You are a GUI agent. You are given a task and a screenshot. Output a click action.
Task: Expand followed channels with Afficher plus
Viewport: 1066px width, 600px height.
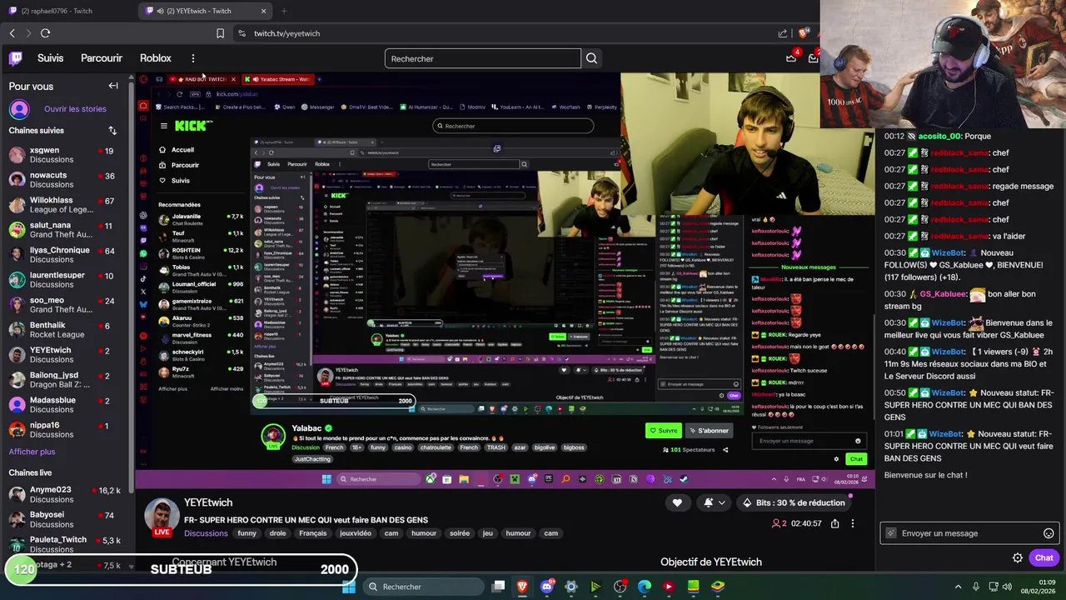(32, 452)
